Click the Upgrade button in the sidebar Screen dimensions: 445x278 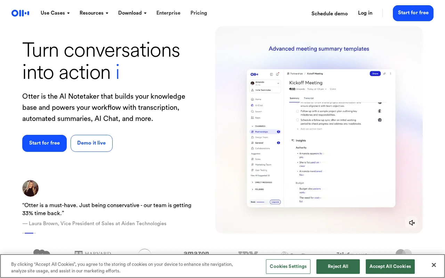pyautogui.click(x=275, y=202)
